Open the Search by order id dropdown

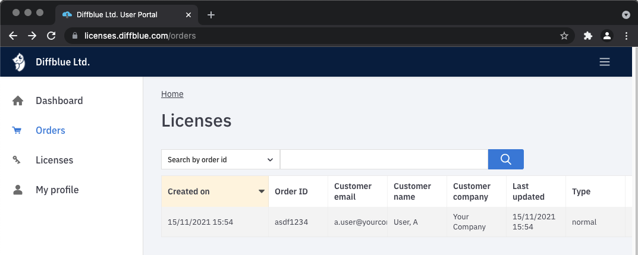(220, 159)
